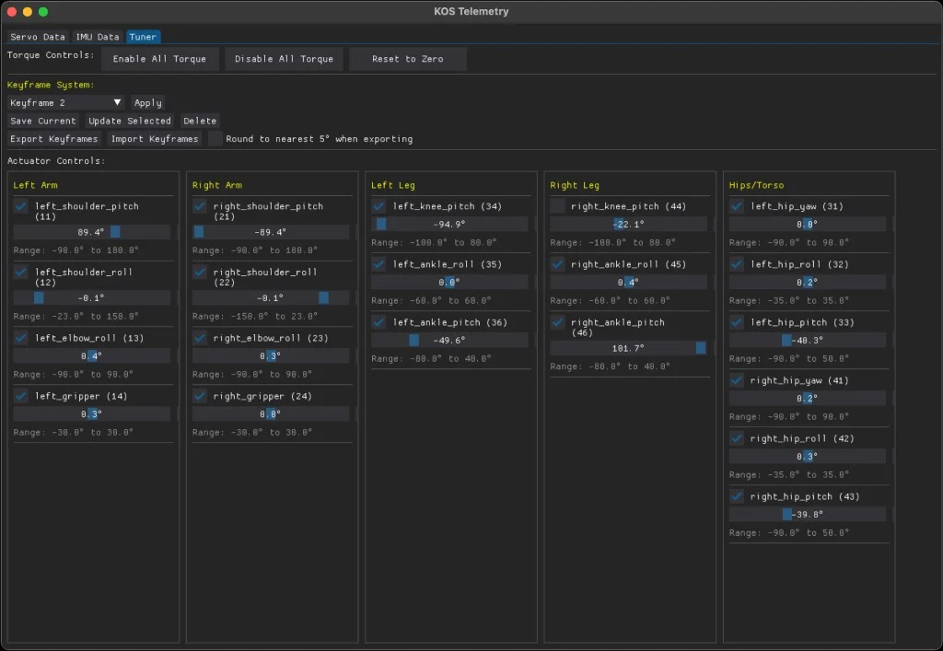Click the green macOS zoom window button
Image resolution: width=943 pixels, height=651 pixels.
click(x=42, y=11)
